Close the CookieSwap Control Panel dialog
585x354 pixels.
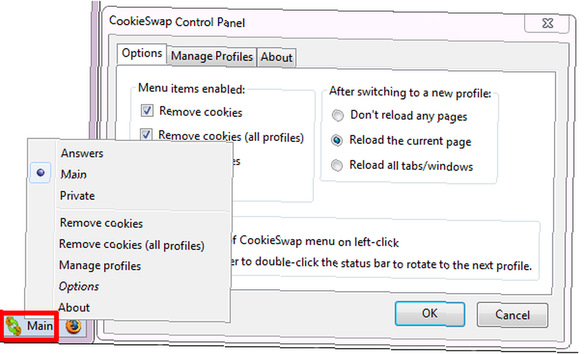coord(548,23)
